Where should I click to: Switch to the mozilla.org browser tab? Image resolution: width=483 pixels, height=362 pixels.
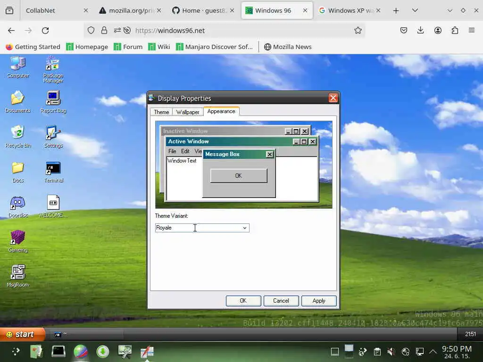coord(130,10)
